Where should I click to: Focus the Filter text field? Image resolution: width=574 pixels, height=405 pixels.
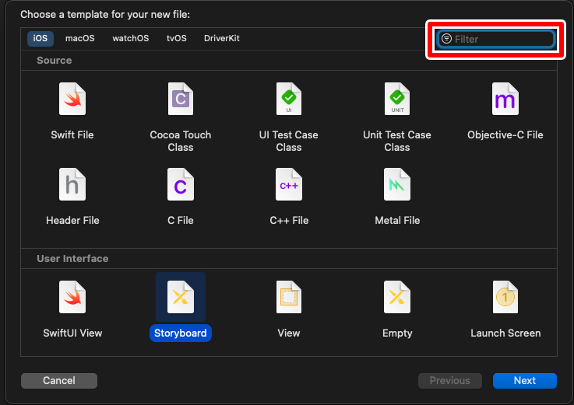click(495, 39)
